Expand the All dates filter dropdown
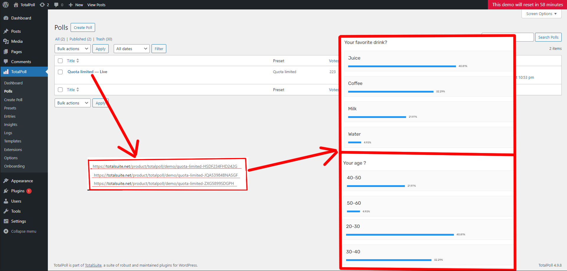 [x=131, y=49]
